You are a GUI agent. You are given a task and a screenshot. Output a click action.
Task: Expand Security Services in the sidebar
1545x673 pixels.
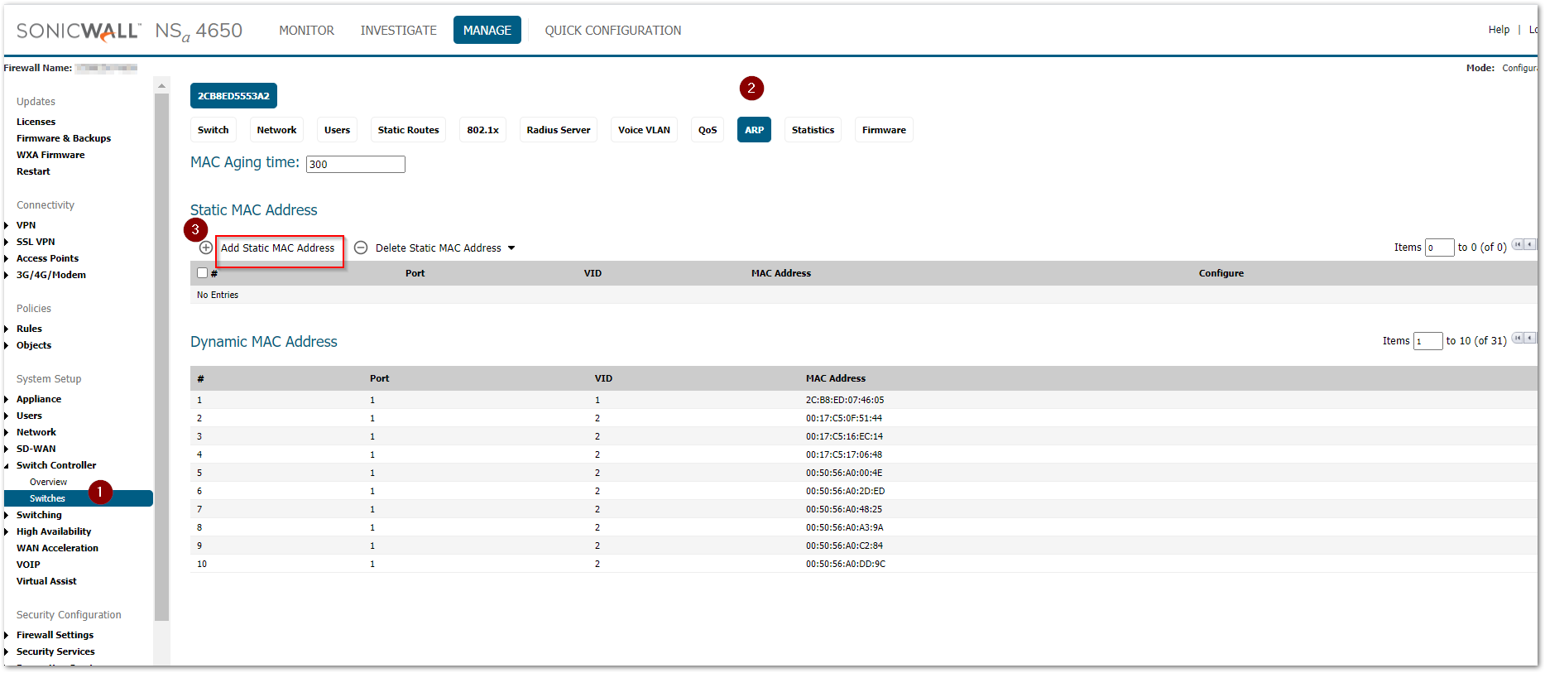click(7, 651)
